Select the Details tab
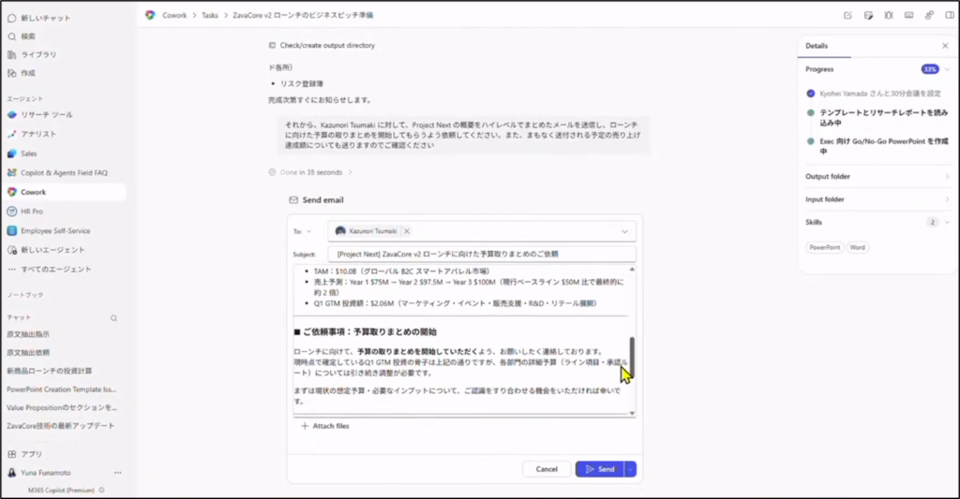 click(817, 46)
